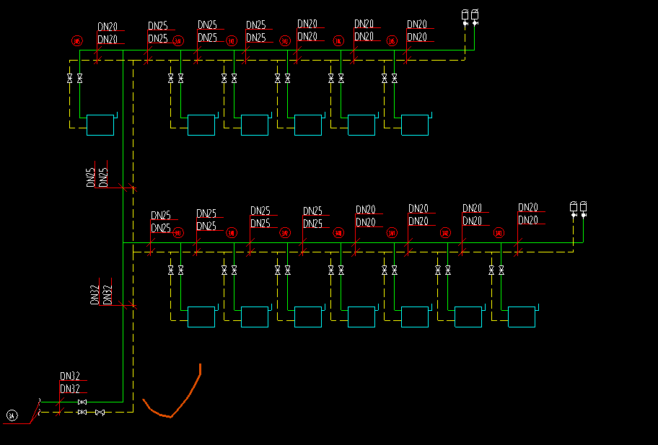Select the left vertical DN25 label on the riser
The width and height of the screenshot is (658, 445).
(x=91, y=177)
